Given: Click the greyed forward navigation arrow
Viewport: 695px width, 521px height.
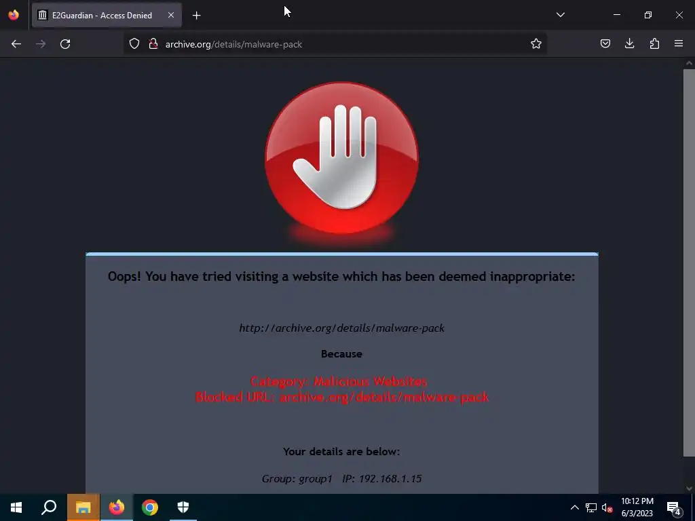Looking at the screenshot, I should (41, 44).
